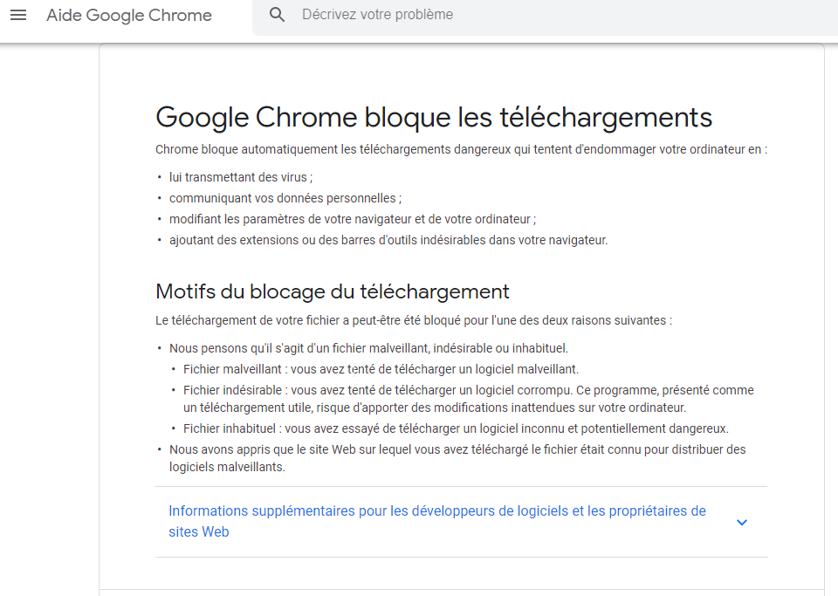
Task: Click the bullet "lui transmettant des virus"
Action: [x=240, y=177]
